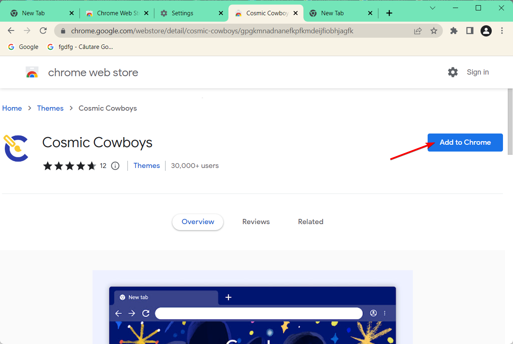Close the Cosmic Cowboys tab
The image size is (513, 344).
click(x=296, y=13)
